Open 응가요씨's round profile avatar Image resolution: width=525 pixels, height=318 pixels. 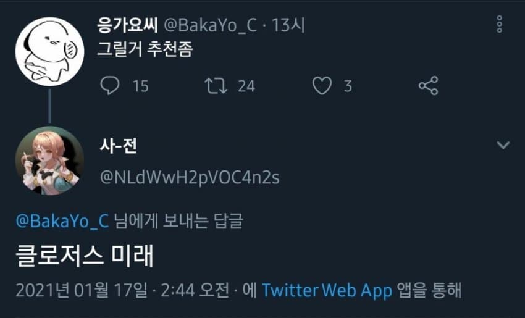[x=49, y=49]
